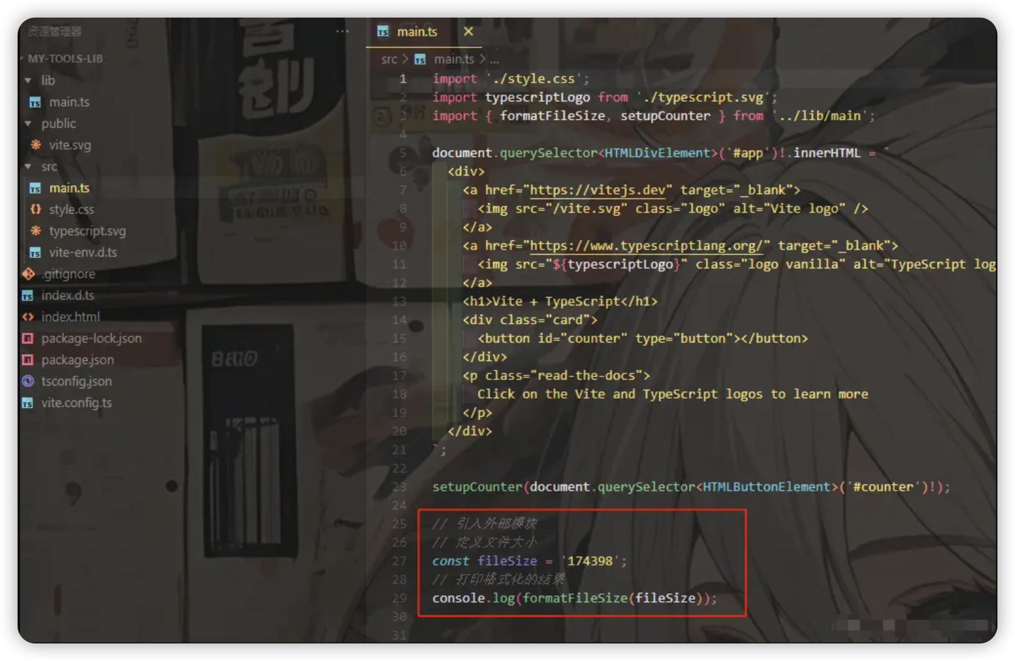The width and height of the screenshot is (1015, 661).
Task: Open the https://vitejs.dev link in code
Action: (597, 190)
